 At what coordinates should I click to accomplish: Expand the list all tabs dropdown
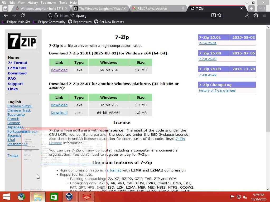tap(262, 8)
